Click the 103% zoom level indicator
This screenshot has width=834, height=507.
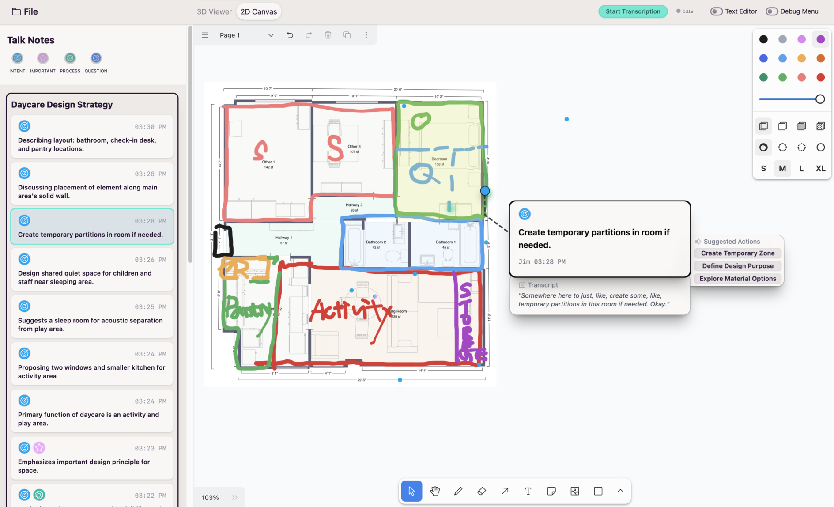pos(210,498)
